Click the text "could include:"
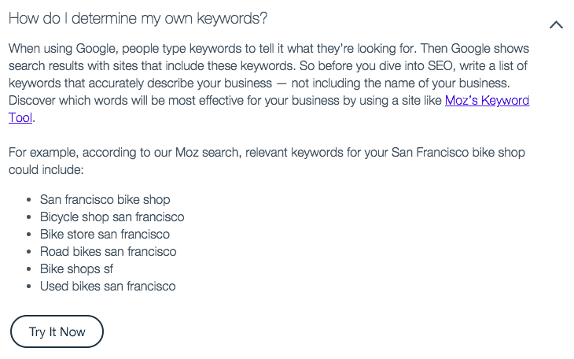This screenshot has height=359, width=574. (x=46, y=170)
